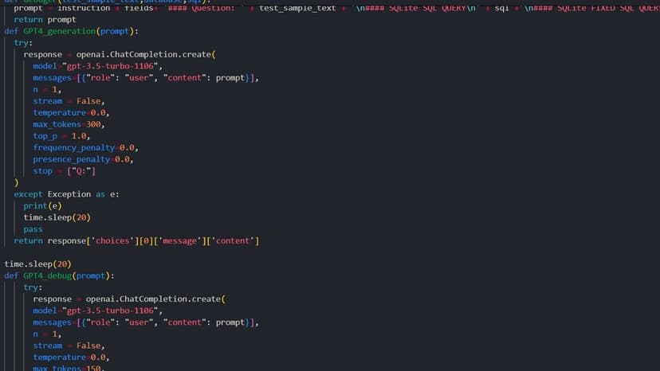Click 'openai.ChatCompletion.create(' in GPT4_generation function
This screenshot has width=660, height=371.
click(x=146, y=54)
